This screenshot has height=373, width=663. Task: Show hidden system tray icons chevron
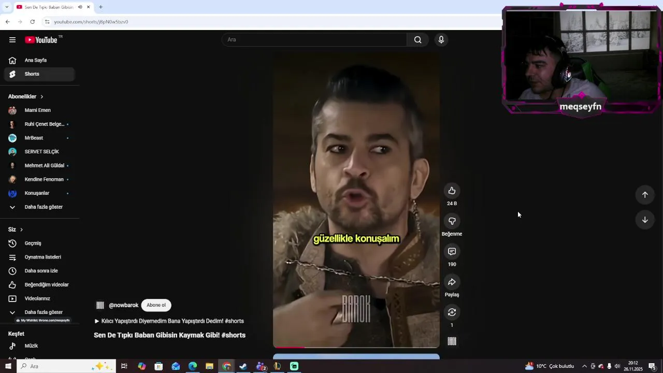click(x=584, y=366)
